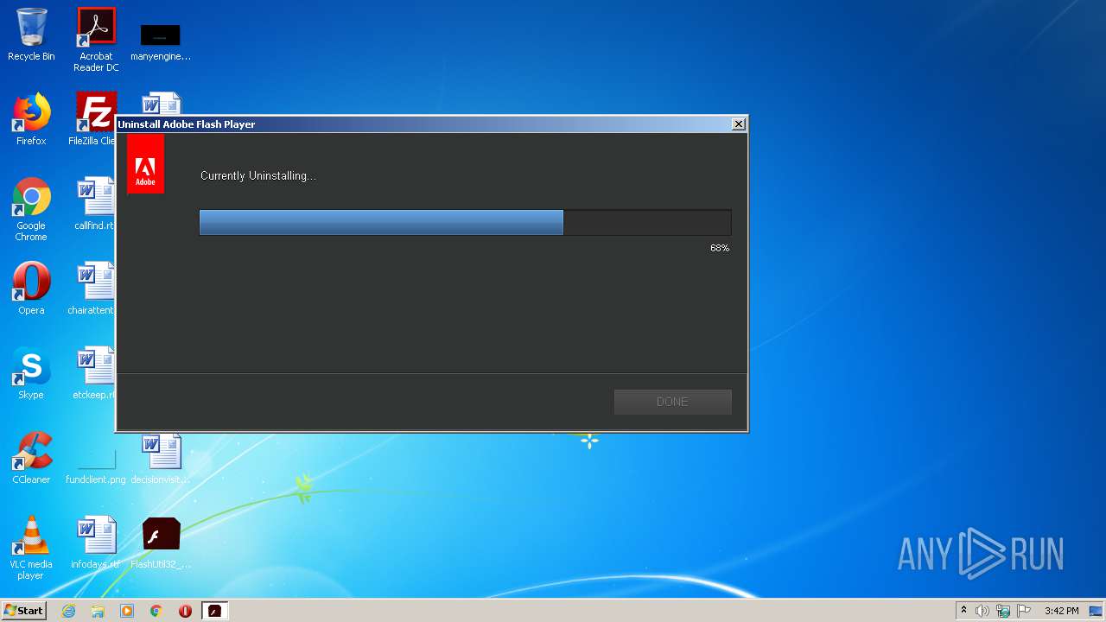
Task: Open the volume control tray icon
Action: pos(982,611)
